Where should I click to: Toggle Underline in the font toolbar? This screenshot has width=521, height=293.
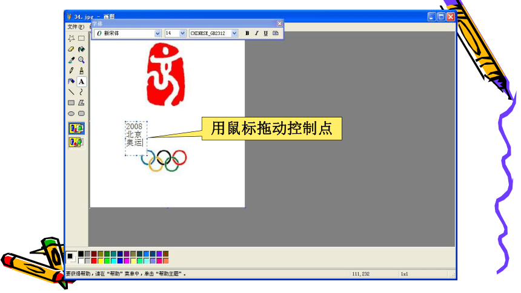(x=266, y=33)
